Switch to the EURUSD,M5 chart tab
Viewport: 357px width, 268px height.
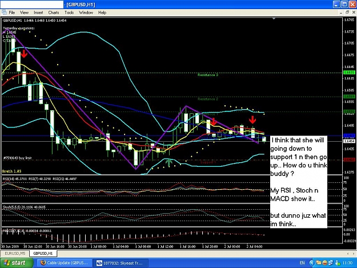(15, 253)
